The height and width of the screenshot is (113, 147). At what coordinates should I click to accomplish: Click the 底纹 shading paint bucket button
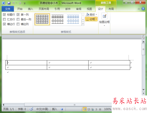90,15
